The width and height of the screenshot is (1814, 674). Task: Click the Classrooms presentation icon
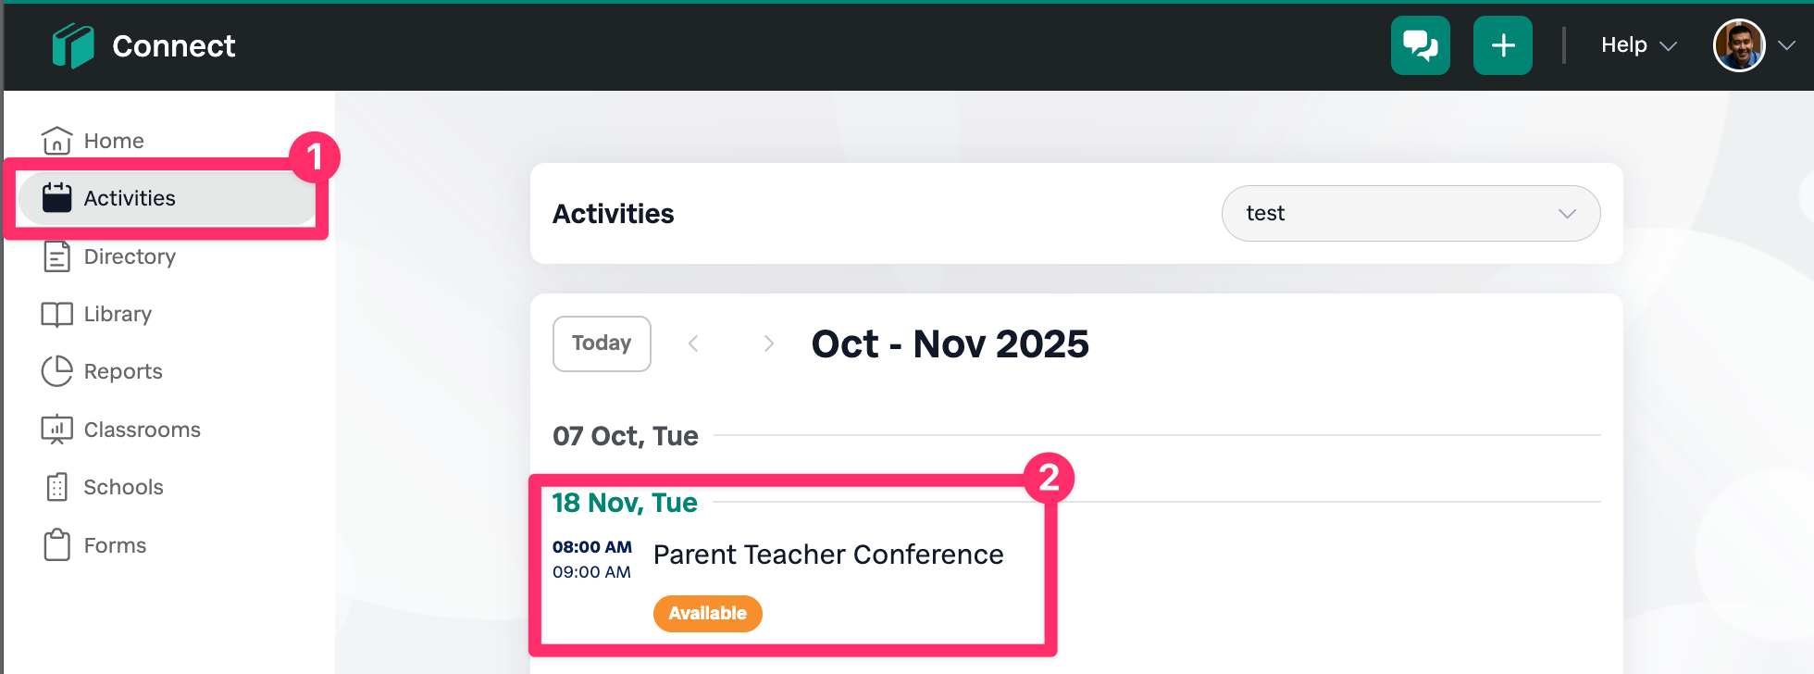(x=56, y=430)
